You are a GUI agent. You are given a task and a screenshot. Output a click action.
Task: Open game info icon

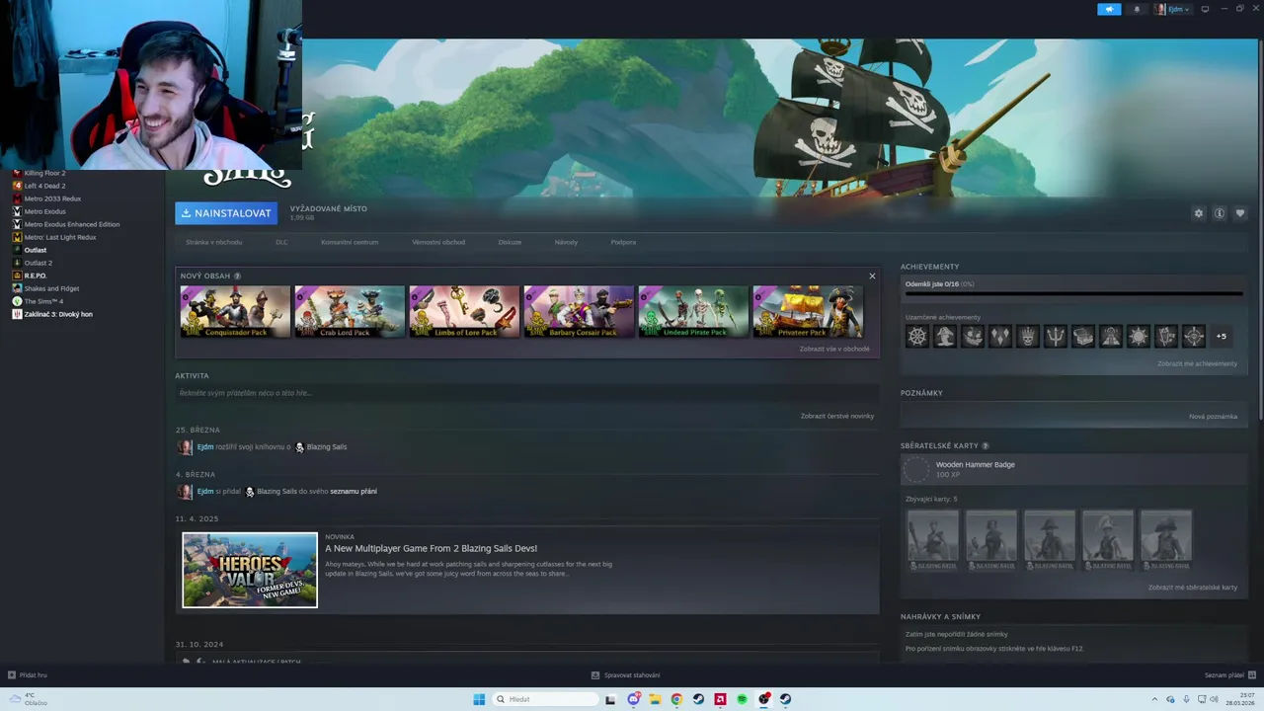point(1220,213)
